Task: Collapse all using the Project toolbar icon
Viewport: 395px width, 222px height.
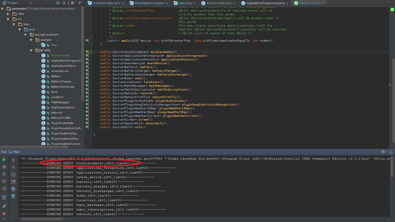Action: coord(64,3)
